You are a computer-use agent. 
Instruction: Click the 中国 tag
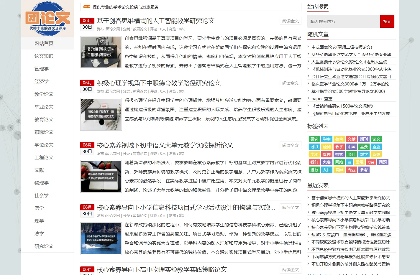tap(352, 147)
